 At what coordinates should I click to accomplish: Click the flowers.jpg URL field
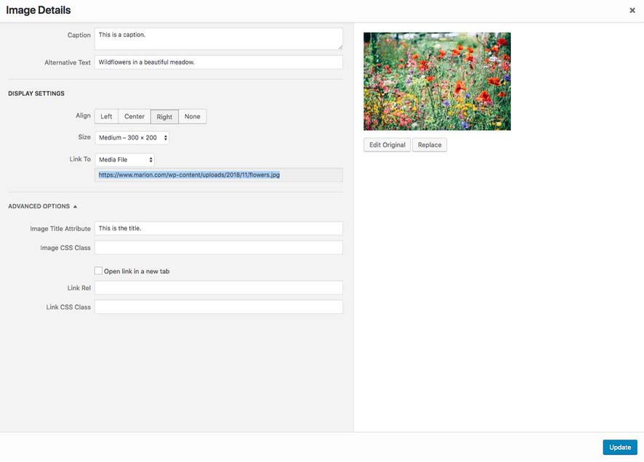click(218, 175)
